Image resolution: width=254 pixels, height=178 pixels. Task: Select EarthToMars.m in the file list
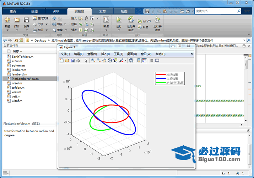22,57
